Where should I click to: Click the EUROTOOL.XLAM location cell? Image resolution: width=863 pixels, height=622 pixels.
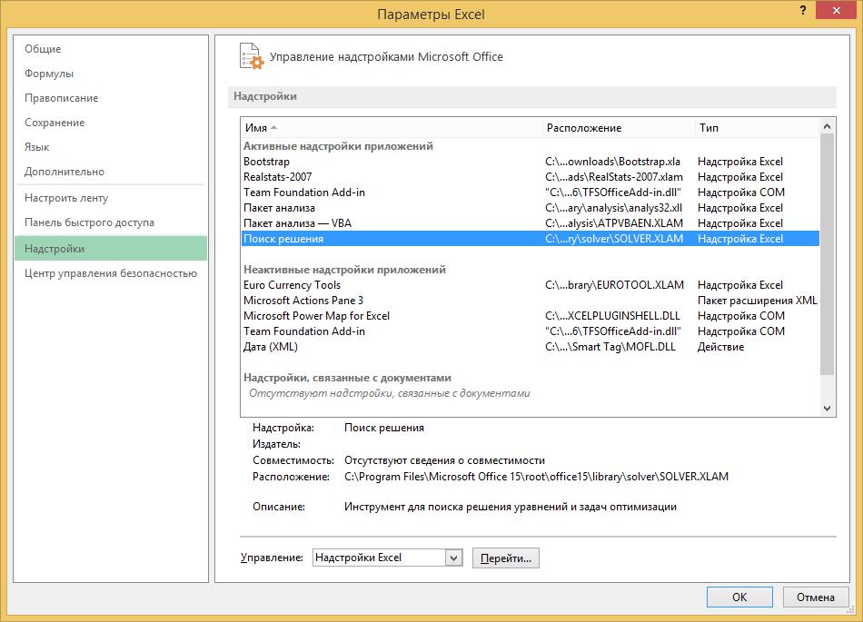(x=614, y=285)
